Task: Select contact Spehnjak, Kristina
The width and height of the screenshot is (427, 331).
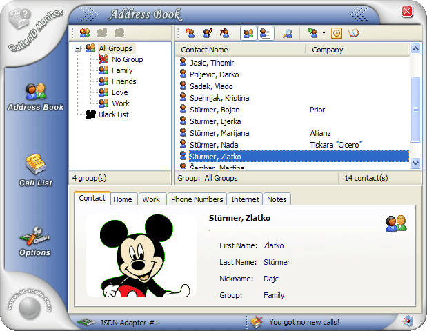Action: 219,98
